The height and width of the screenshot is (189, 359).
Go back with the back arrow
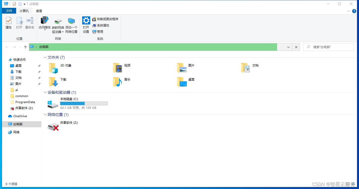click(x=7, y=47)
